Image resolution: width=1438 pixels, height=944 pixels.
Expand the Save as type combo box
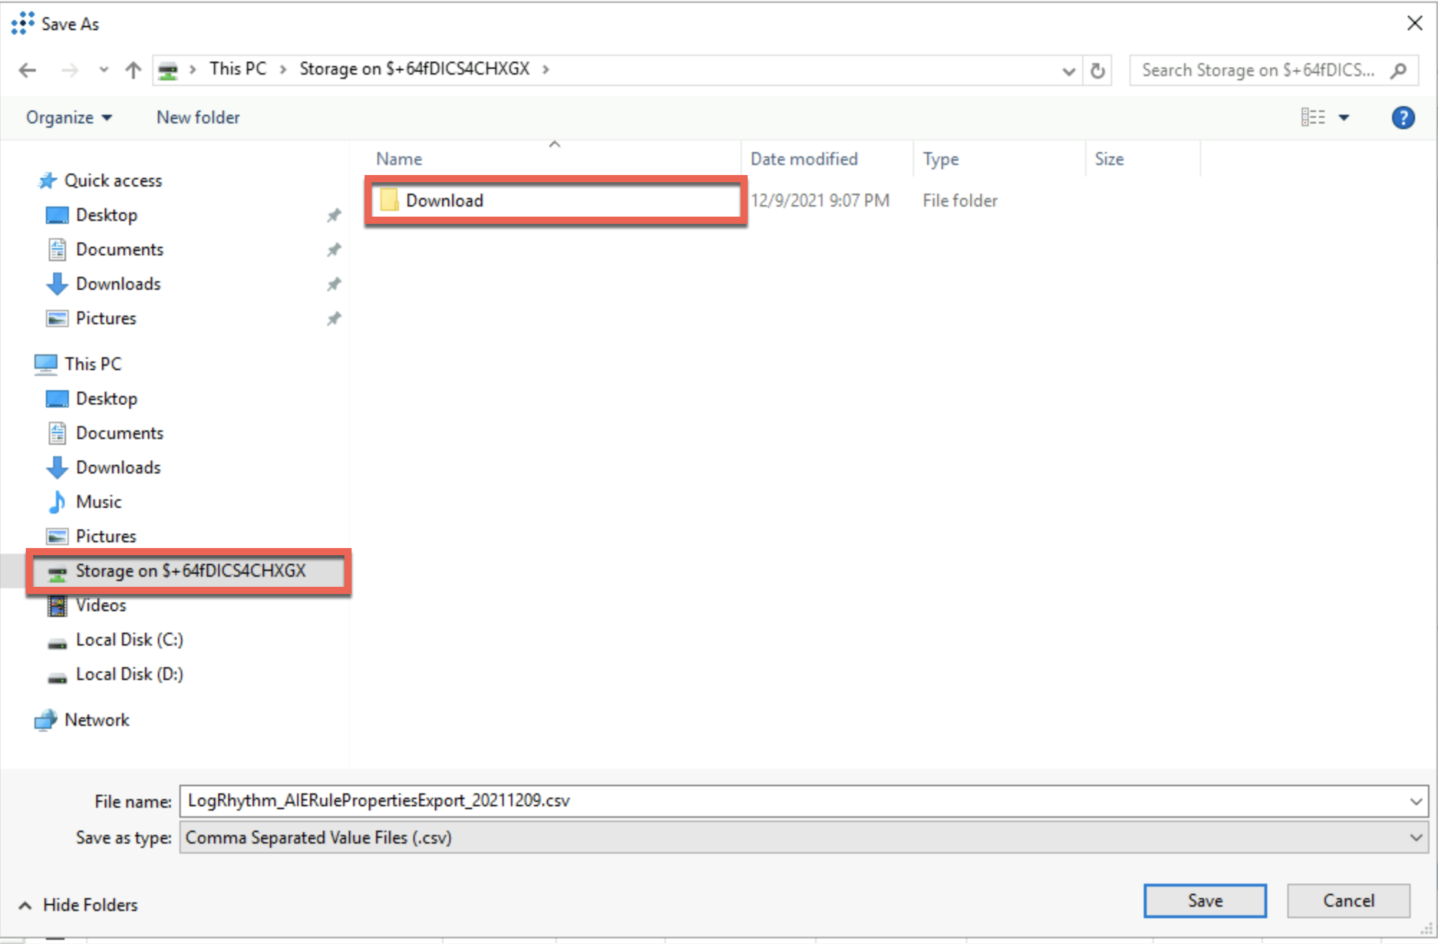pos(1416,838)
